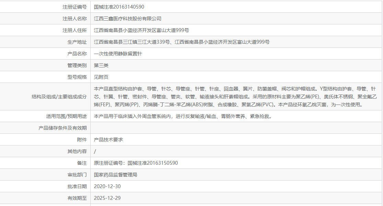
Task: Select the value 国家药品监督管理局
Action: [115, 175]
